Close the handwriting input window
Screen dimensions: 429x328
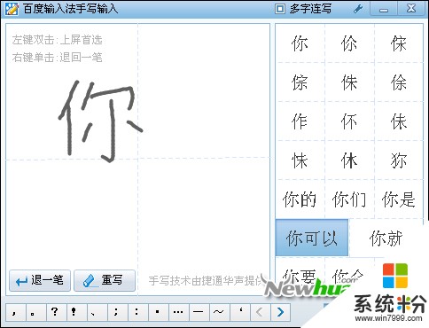411,9
